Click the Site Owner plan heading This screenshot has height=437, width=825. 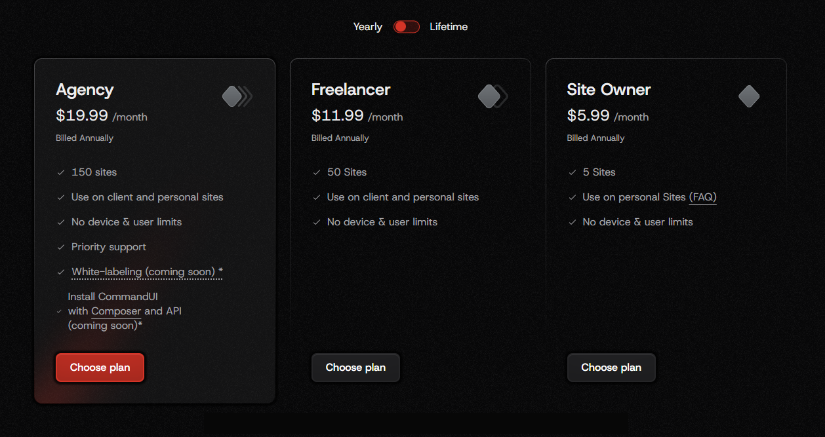[x=609, y=90]
